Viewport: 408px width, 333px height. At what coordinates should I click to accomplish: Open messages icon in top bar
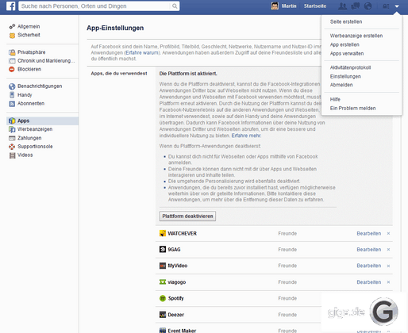coord(356,6)
